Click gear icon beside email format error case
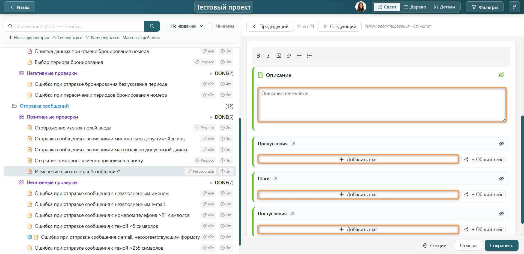The width and height of the screenshot is (524, 254). coord(30,237)
